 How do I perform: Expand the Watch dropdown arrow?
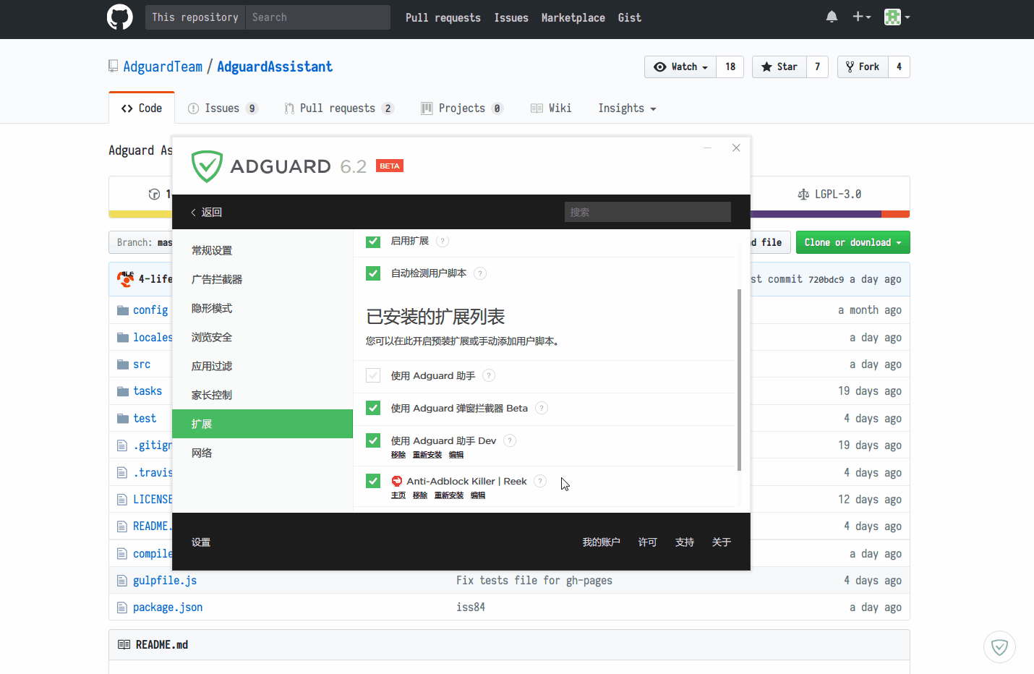tap(704, 67)
